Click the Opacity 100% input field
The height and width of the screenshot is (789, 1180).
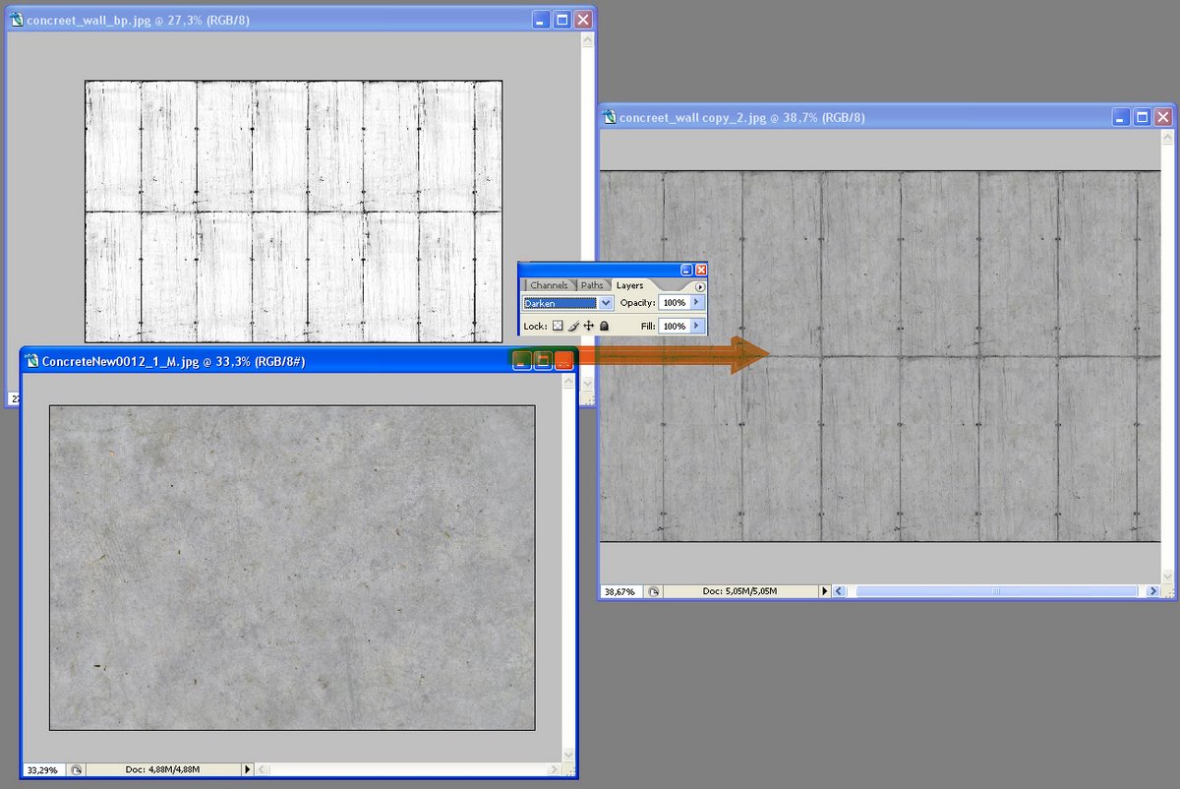click(x=674, y=303)
